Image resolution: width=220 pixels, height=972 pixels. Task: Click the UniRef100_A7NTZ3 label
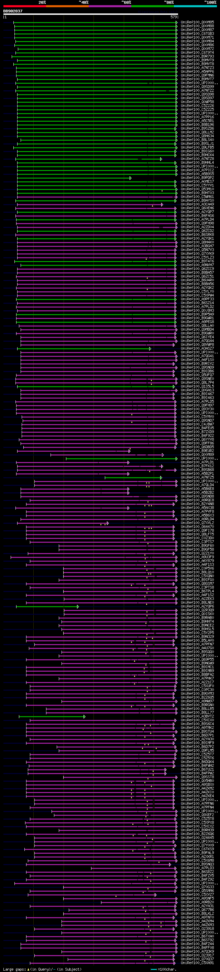coord(197,68)
